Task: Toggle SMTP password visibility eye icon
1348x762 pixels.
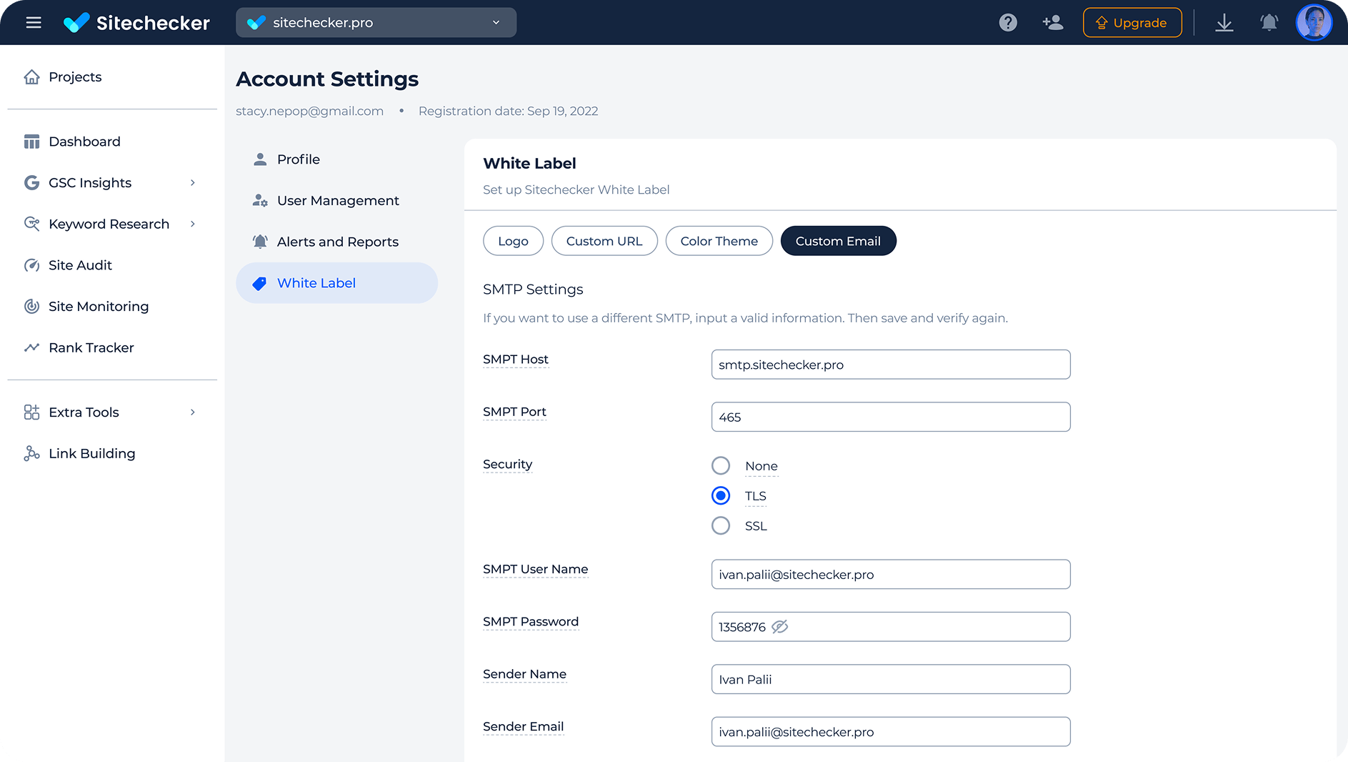Action: pyautogui.click(x=779, y=627)
